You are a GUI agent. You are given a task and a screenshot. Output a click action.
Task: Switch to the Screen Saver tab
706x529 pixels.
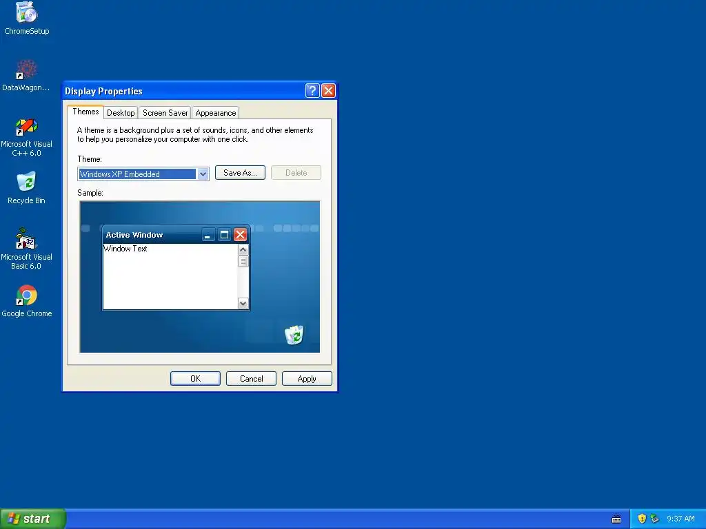click(165, 113)
